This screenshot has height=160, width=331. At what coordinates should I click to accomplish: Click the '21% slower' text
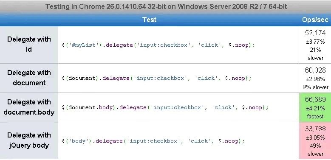[x=315, y=54]
